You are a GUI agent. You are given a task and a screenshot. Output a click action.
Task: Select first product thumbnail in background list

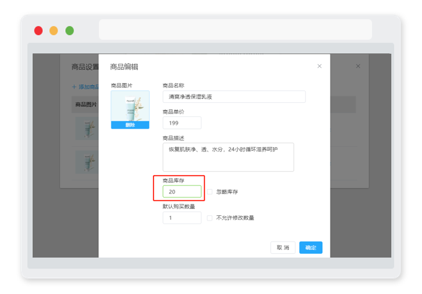87,128
